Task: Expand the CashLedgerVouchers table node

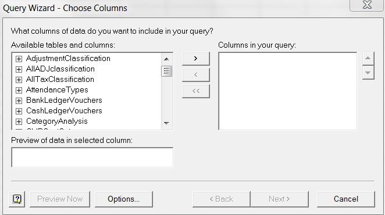Action: [x=19, y=111]
